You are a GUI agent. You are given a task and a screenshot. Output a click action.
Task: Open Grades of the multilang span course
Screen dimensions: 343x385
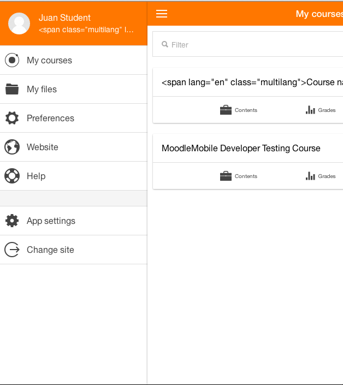[321, 110]
